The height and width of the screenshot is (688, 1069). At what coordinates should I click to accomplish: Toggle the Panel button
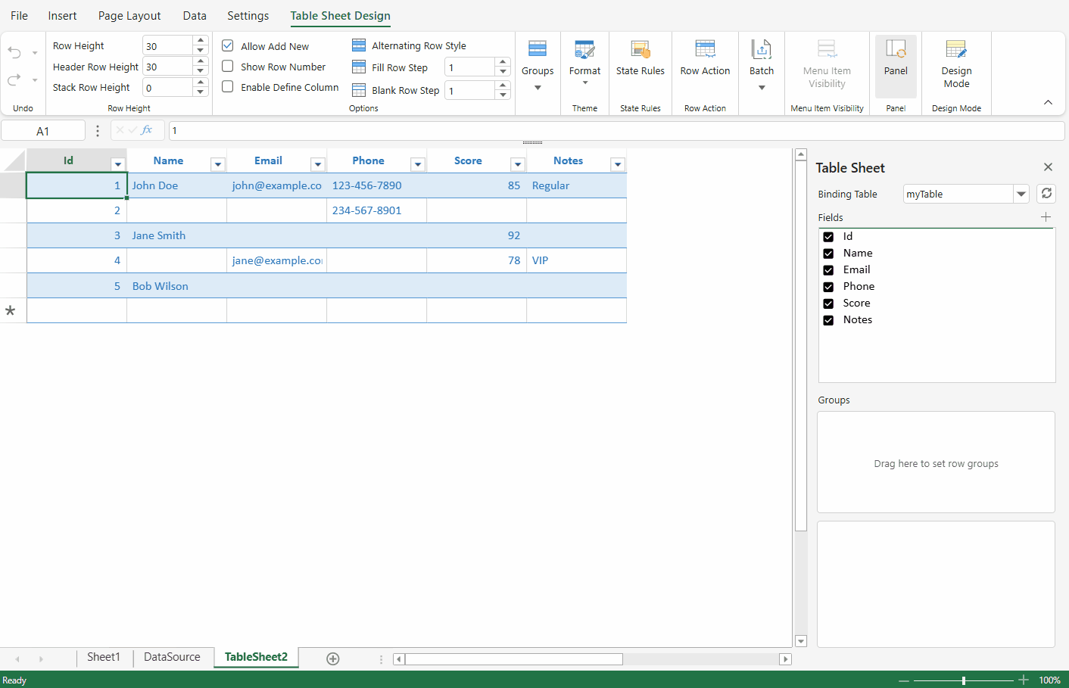pyautogui.click(x=896, y=66)
